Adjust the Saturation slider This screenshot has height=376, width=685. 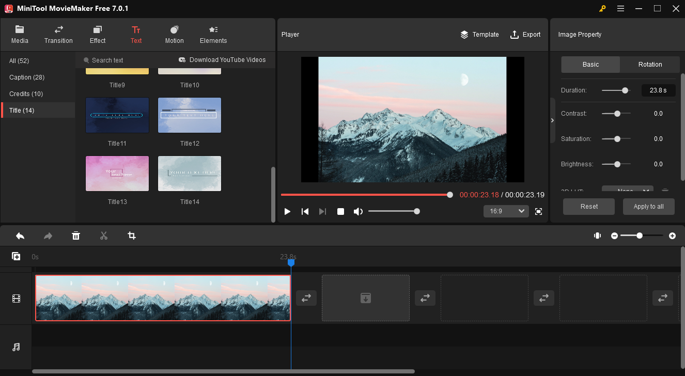pyautogui.click(x=616, y=139)
